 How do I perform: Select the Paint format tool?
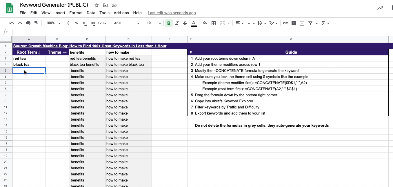[36, 23]
